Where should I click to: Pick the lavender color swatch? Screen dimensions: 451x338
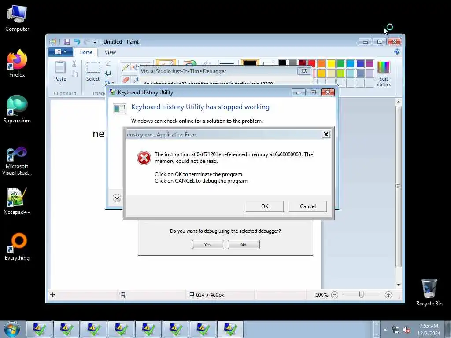(x=370, y=73)
